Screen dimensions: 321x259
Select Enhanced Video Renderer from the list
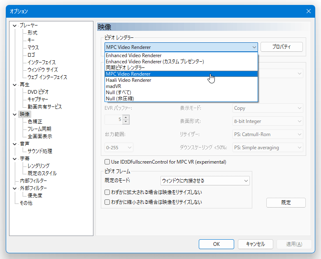tap(181, 55)
